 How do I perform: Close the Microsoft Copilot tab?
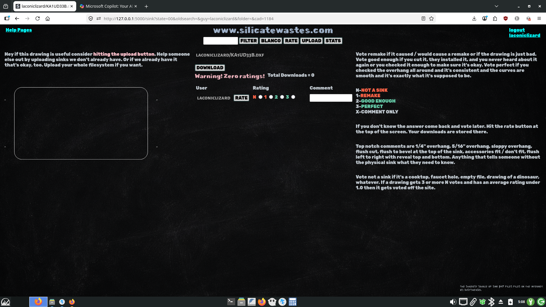click(x=136, y=6)
